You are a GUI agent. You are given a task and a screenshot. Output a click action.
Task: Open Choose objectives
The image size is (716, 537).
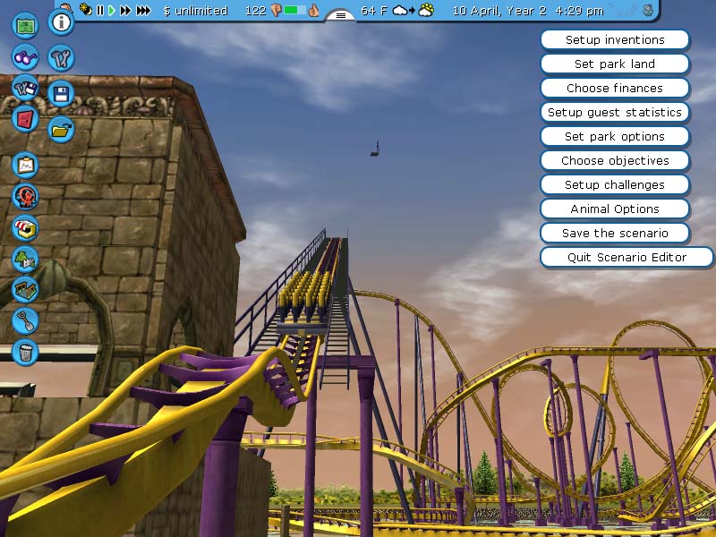(x=615, y=161)
